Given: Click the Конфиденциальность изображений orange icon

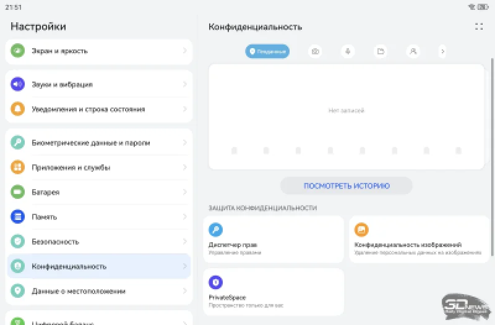Looking at the screenshot, I should (x=361, y=230).
